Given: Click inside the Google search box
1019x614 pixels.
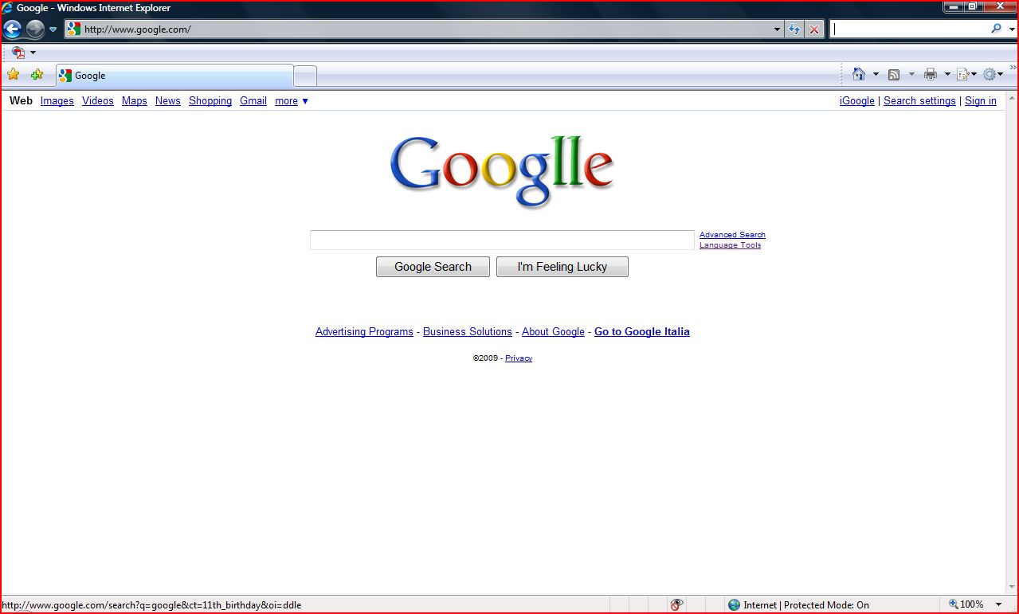Looking at the screenshot, I should pos(501,240).
